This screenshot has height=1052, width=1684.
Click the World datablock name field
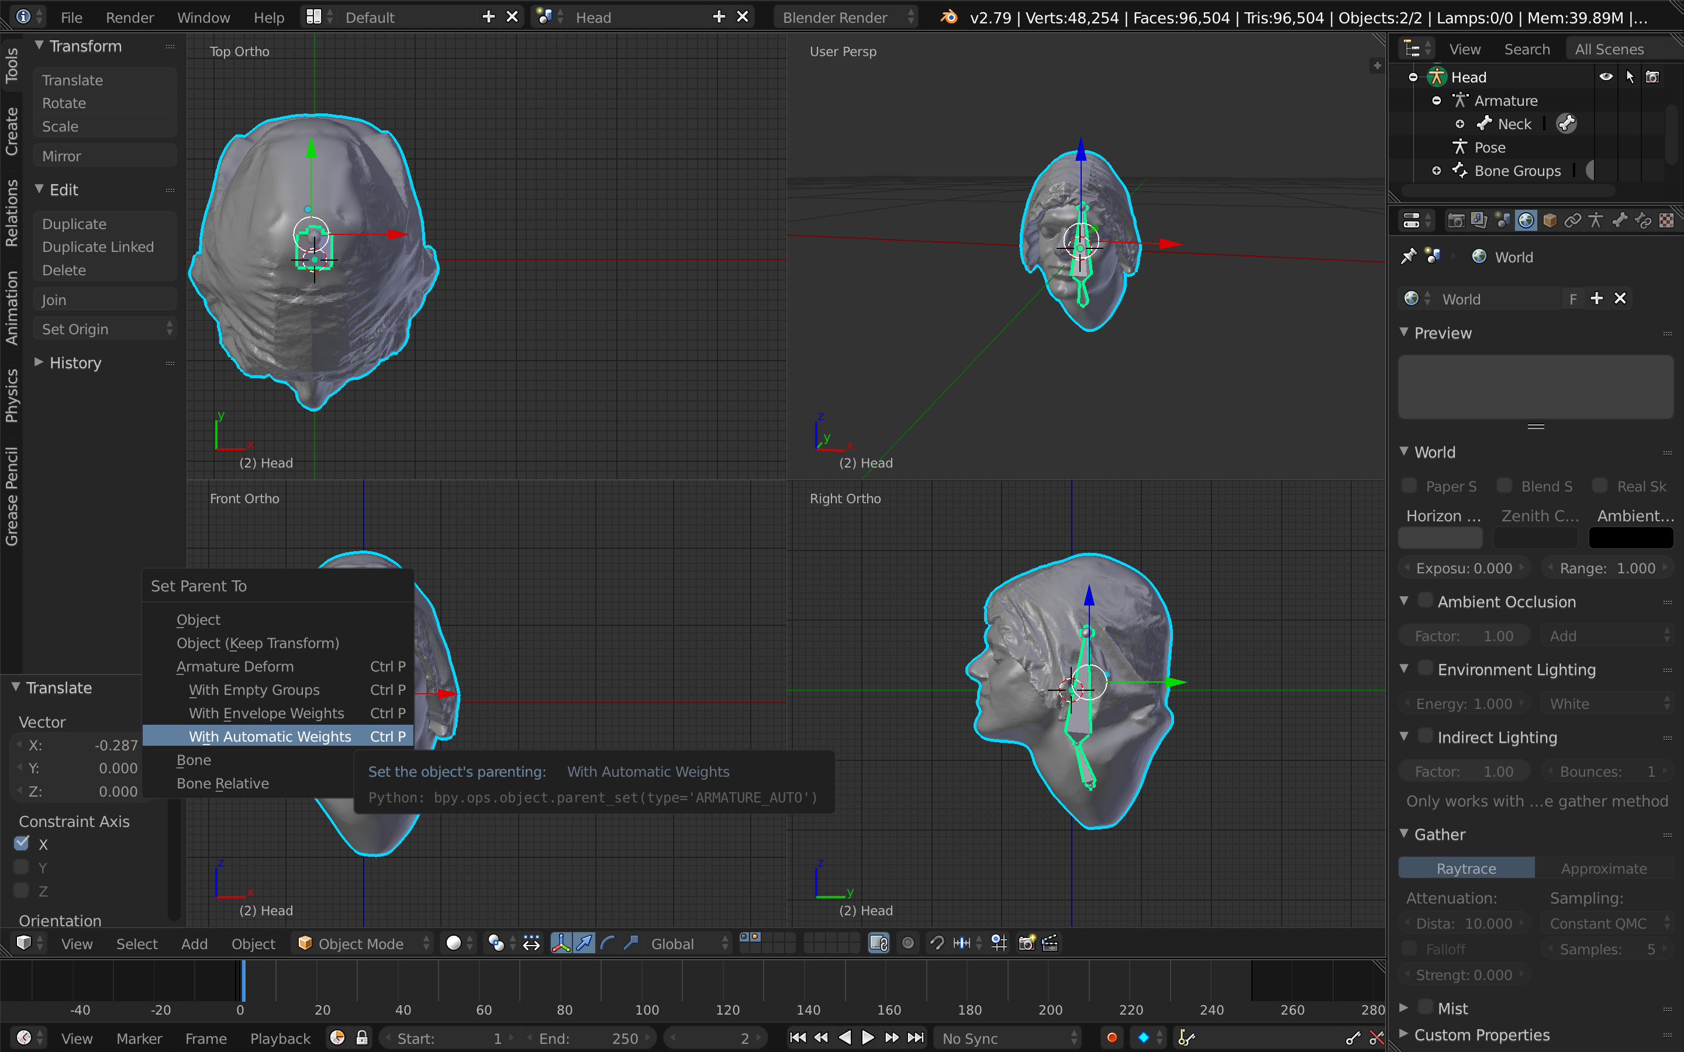(1497, 299)
